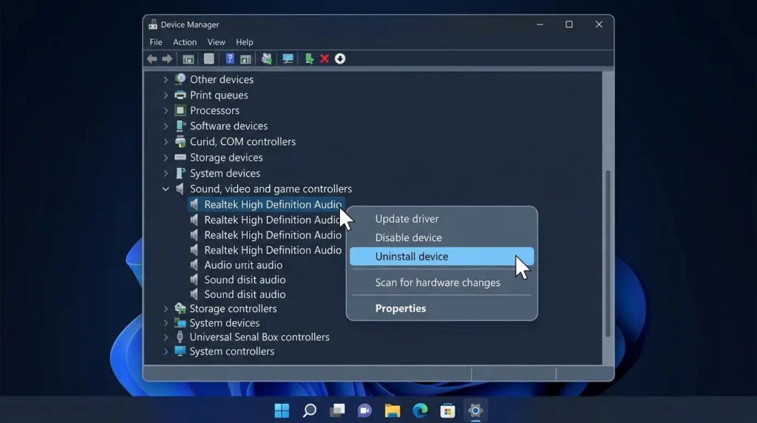Click the green enable device toolbar icon
The image size is (757, 423).
[x=309, y=59]
